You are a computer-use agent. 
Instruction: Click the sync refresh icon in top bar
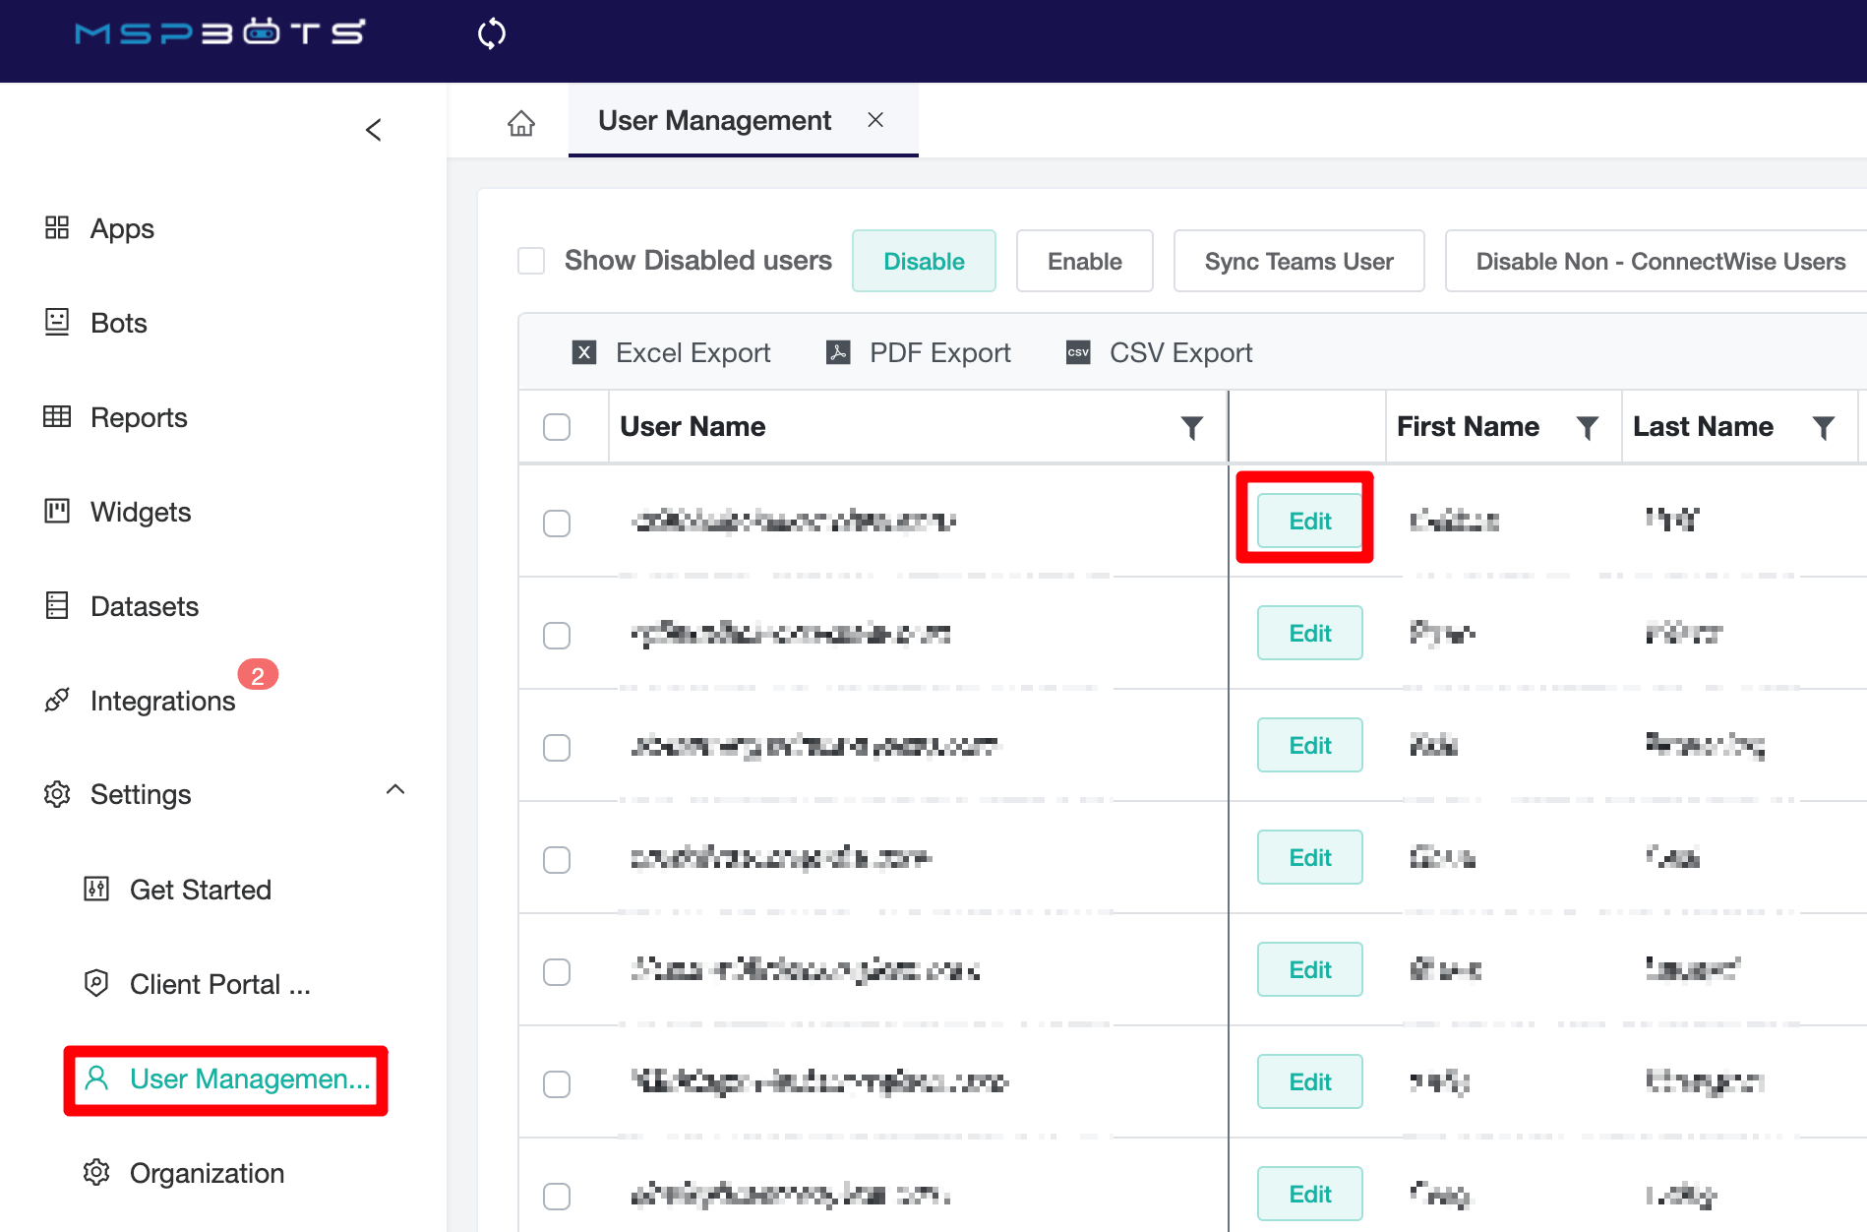click(490, 32)
